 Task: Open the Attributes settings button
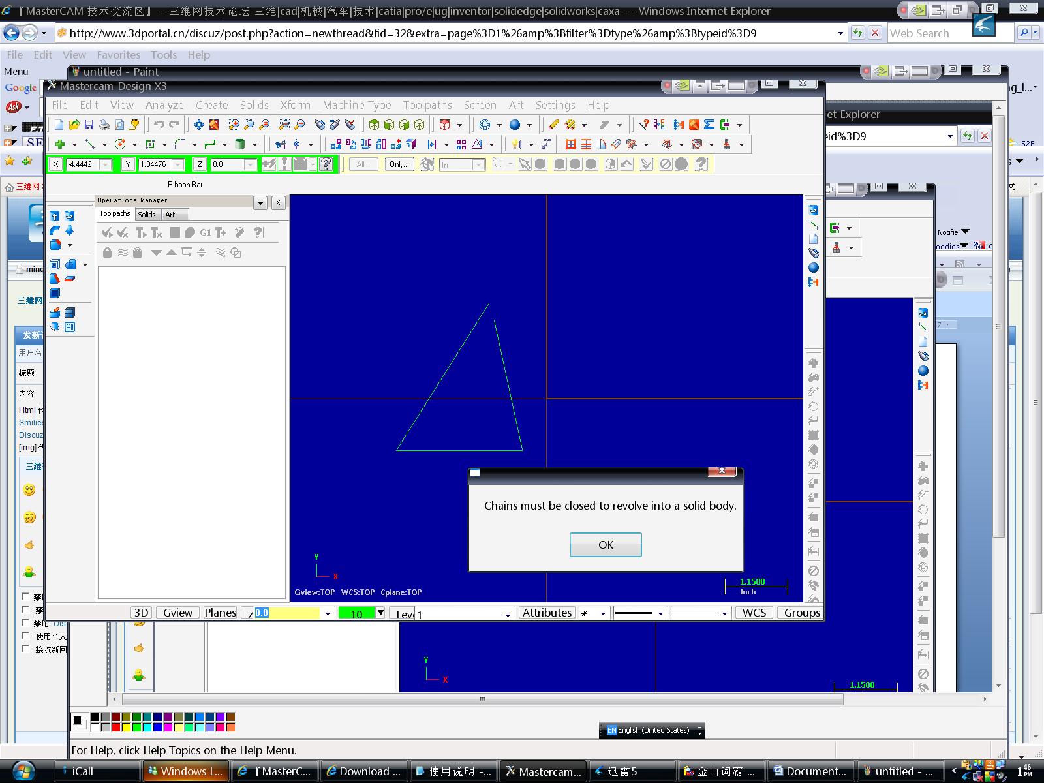point(547,613)
